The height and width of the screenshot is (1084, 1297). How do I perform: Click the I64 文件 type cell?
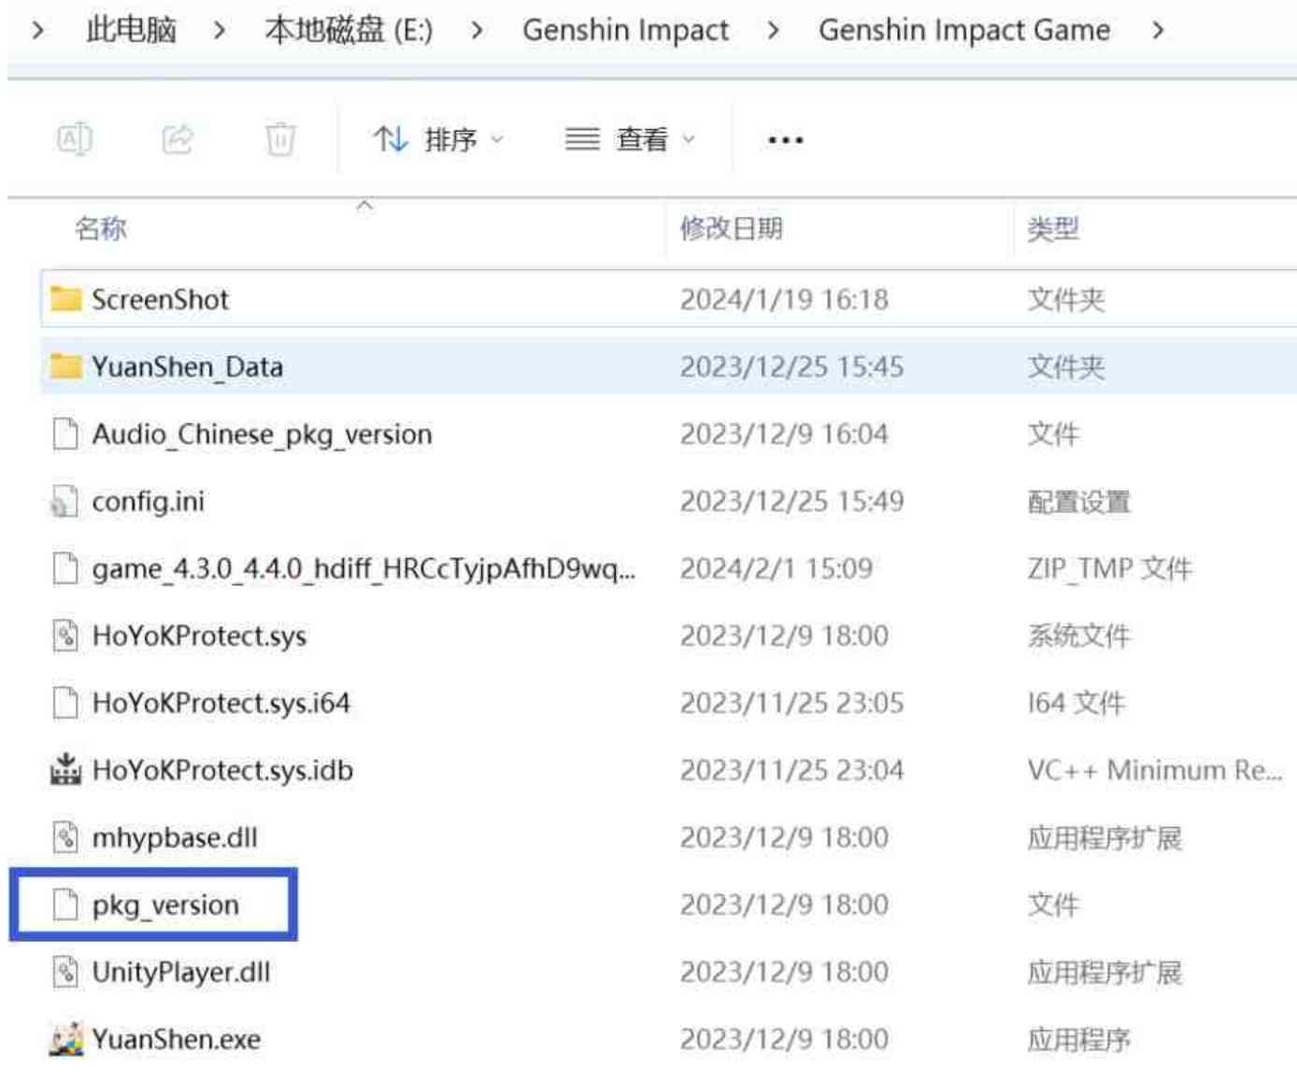[x=1076, y=703]
